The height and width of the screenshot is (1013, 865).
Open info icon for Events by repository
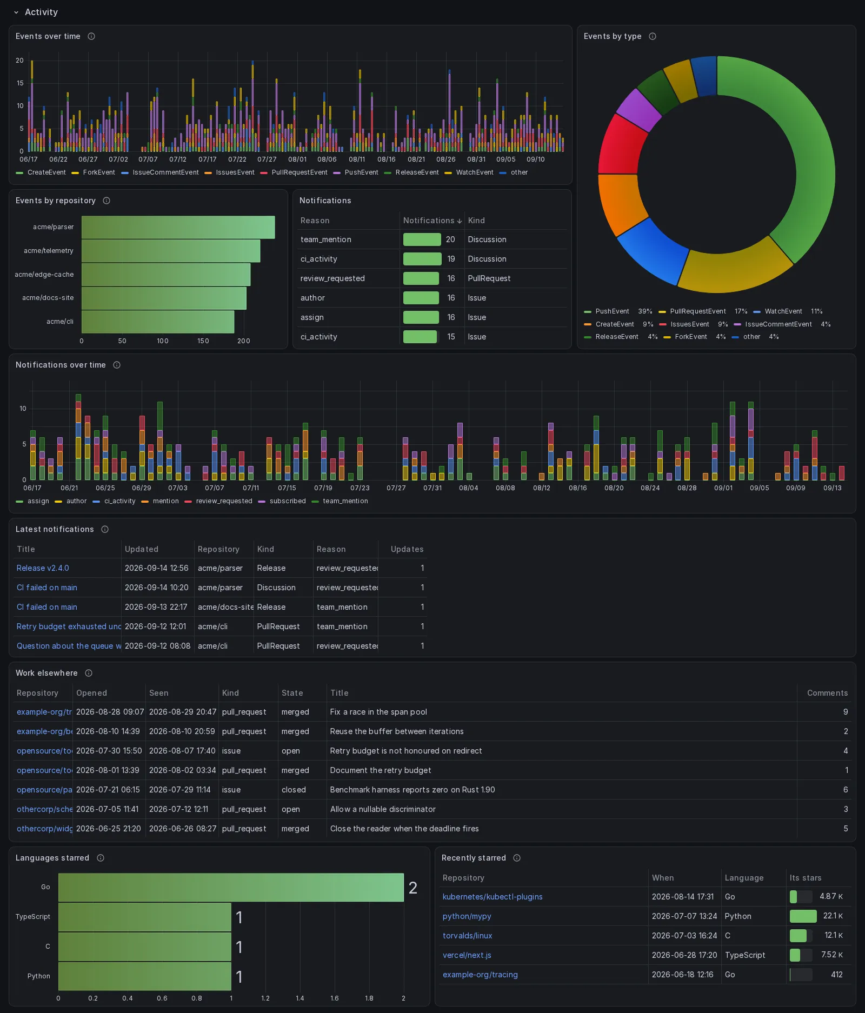coord(107,201)
